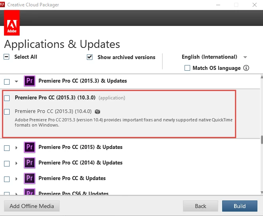This screenshot has width=263, height=216.
Task: Click the Build button
Action: pyautogui.click(x=240, y=206)
